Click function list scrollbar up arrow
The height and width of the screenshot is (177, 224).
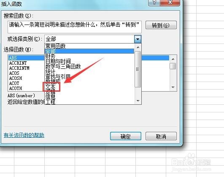tap(173, 59)
